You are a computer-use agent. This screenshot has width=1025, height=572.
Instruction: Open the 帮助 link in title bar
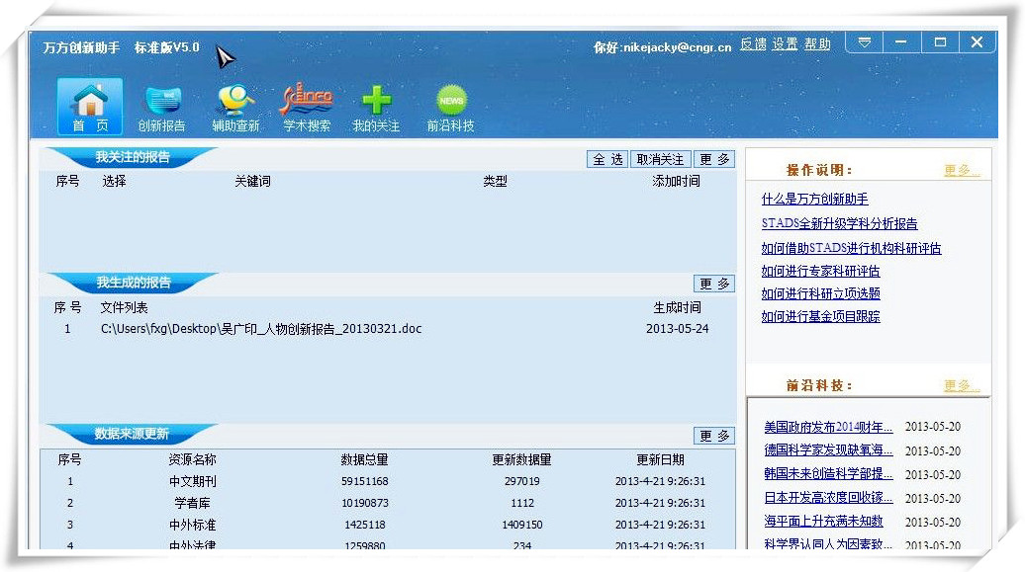[x=817, y=44]
